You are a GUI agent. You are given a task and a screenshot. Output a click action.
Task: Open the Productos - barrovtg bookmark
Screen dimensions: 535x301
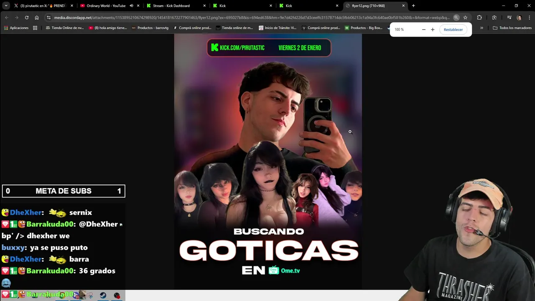click(150, 28)
